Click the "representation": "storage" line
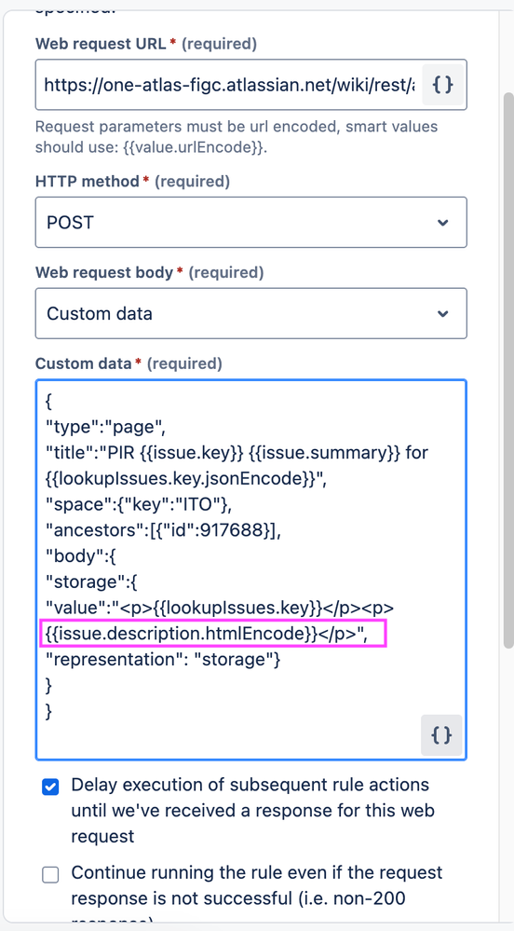 [x=163, y=659]
